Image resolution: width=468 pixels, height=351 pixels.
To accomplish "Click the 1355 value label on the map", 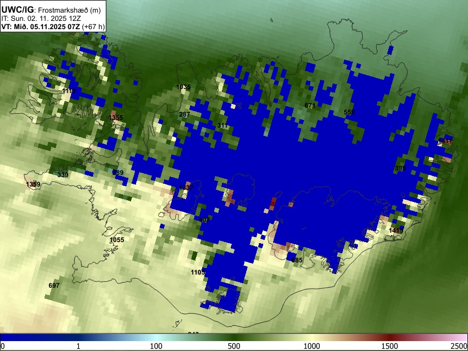I will click(116, 118).
